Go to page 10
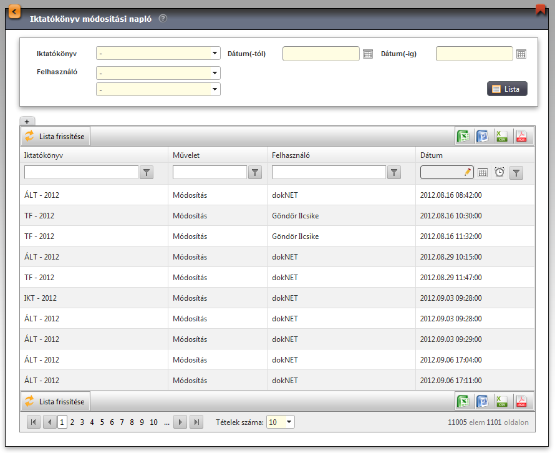This screenshot has height=453, width=555. (x=153, y=422)
